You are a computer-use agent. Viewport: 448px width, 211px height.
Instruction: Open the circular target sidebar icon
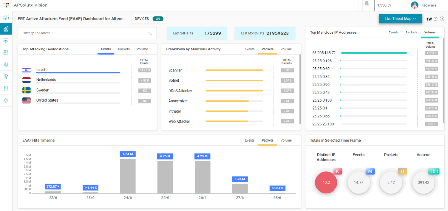coord(6,77)
